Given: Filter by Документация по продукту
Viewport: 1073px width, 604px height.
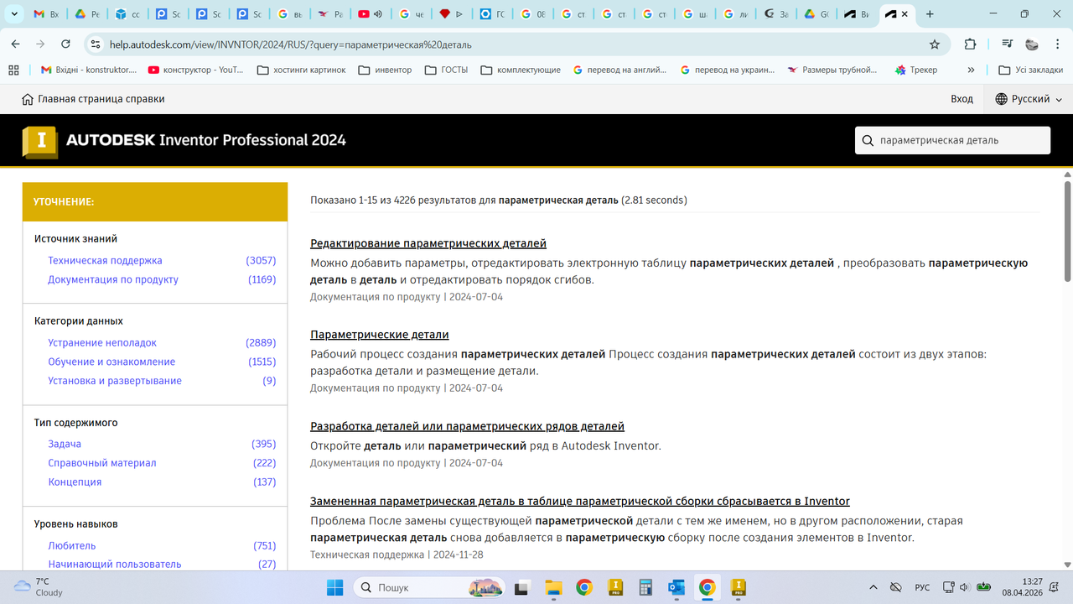Looking at the screenshot, I should [x=113, y=279].
